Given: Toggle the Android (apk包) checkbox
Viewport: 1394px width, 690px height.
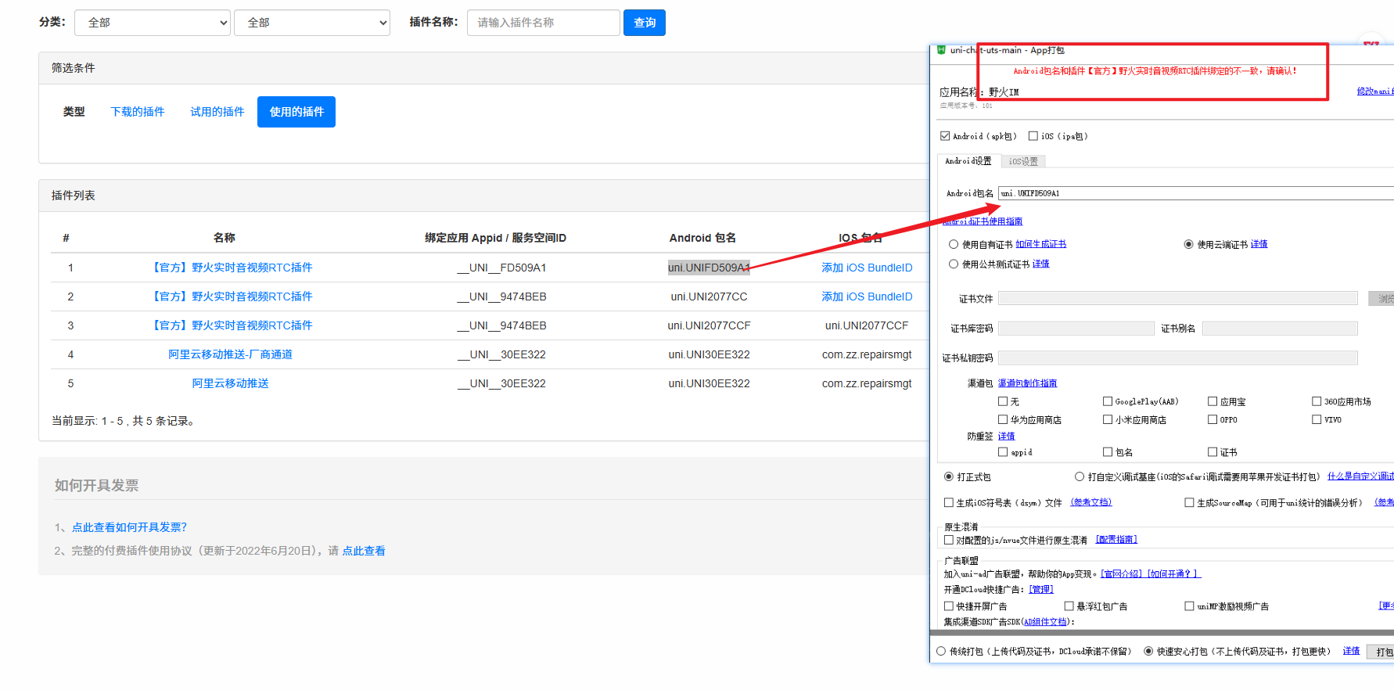Looking at the screenshot, I should [x=945, y=136].
